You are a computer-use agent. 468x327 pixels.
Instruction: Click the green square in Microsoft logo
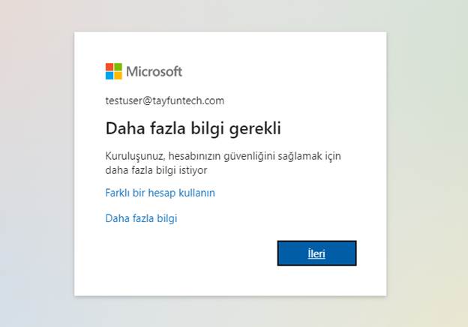[x=118, y=67]
